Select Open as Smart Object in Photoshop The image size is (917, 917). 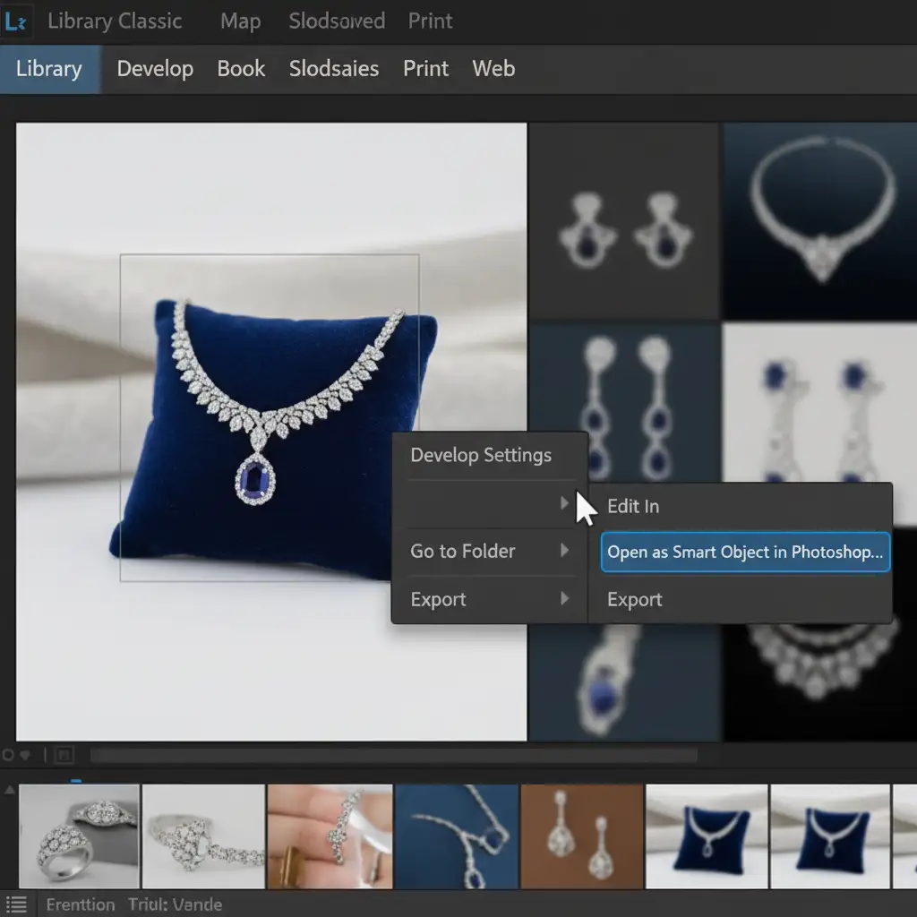(x=745, y=552)
